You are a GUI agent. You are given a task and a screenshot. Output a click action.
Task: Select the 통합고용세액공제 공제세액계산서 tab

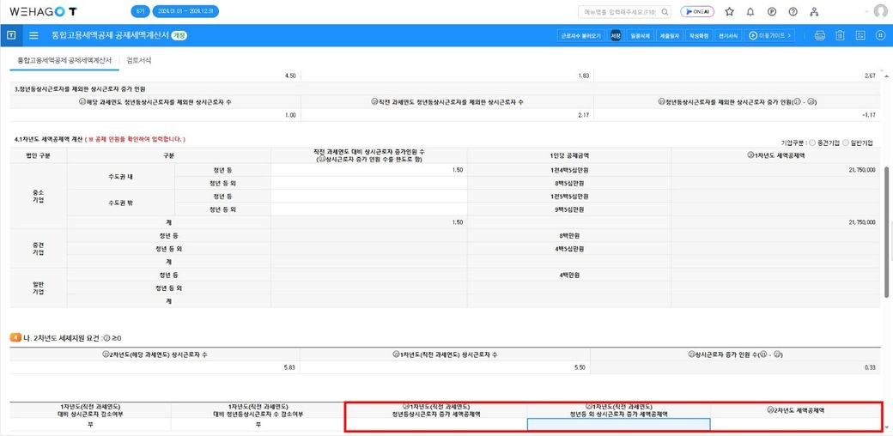[65, 61]
